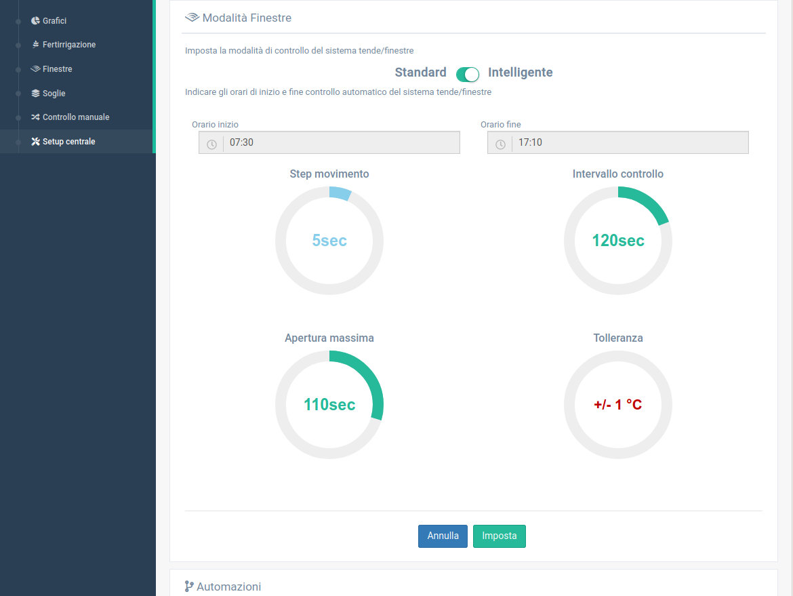Click the Apertura massima title
The height and width of the screenshot is (596, 793).
tap(329, 338)
